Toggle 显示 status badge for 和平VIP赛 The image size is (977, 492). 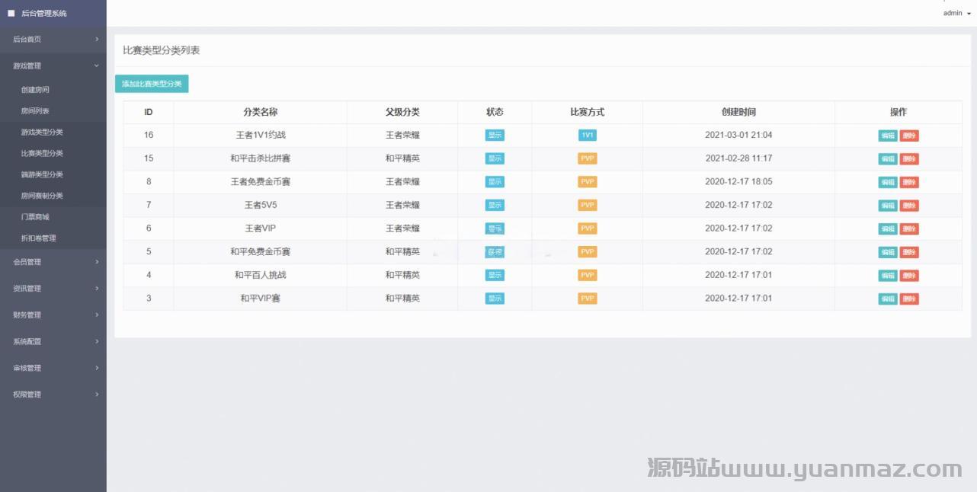click(495, 299)
